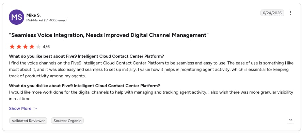
Task: Select the third orange rating star
Action: (25, 46)
